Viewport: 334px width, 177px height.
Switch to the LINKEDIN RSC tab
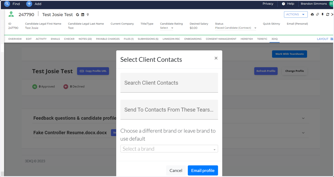171,39
